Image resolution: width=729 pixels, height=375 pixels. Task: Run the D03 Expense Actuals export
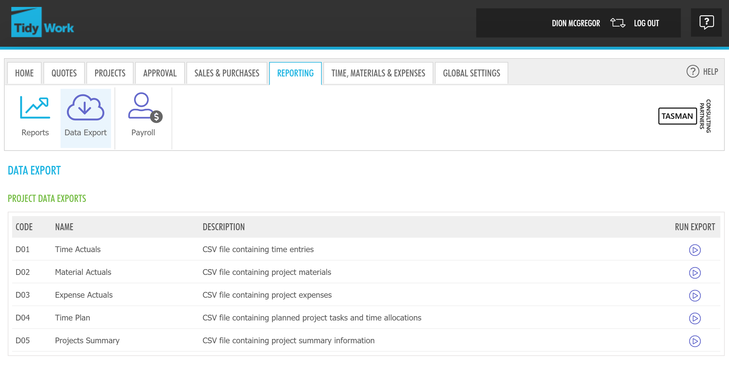pos(695,296)
